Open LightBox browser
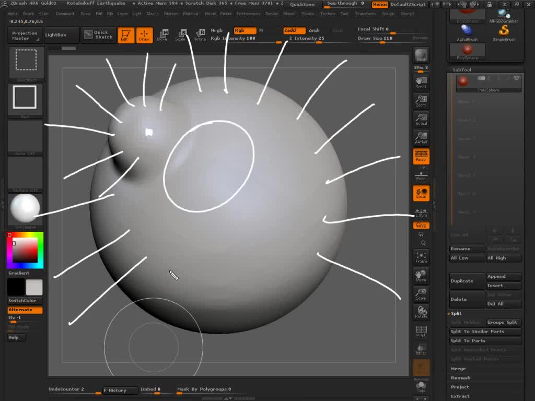The image size is (535, 401). click(x=62, y=35)
